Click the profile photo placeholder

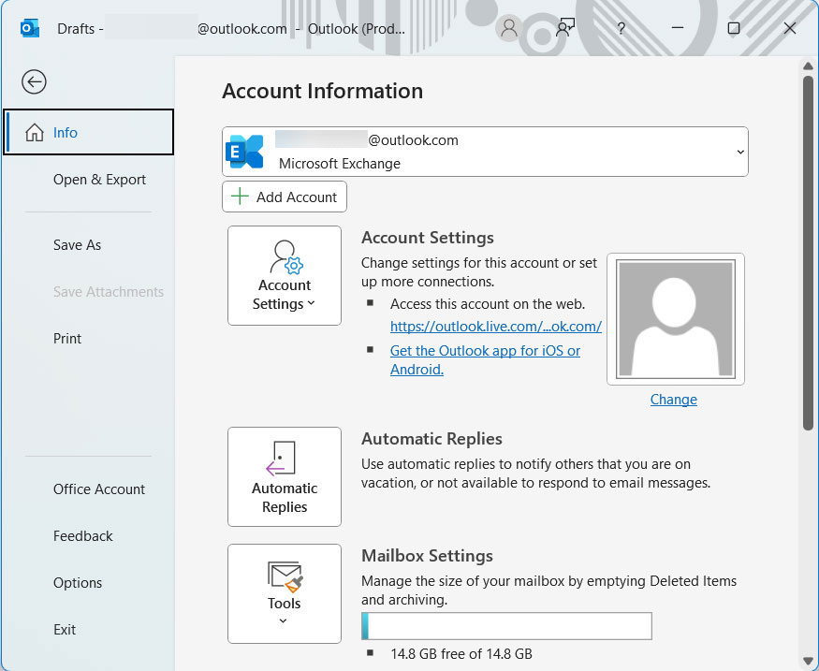point(676,319)
